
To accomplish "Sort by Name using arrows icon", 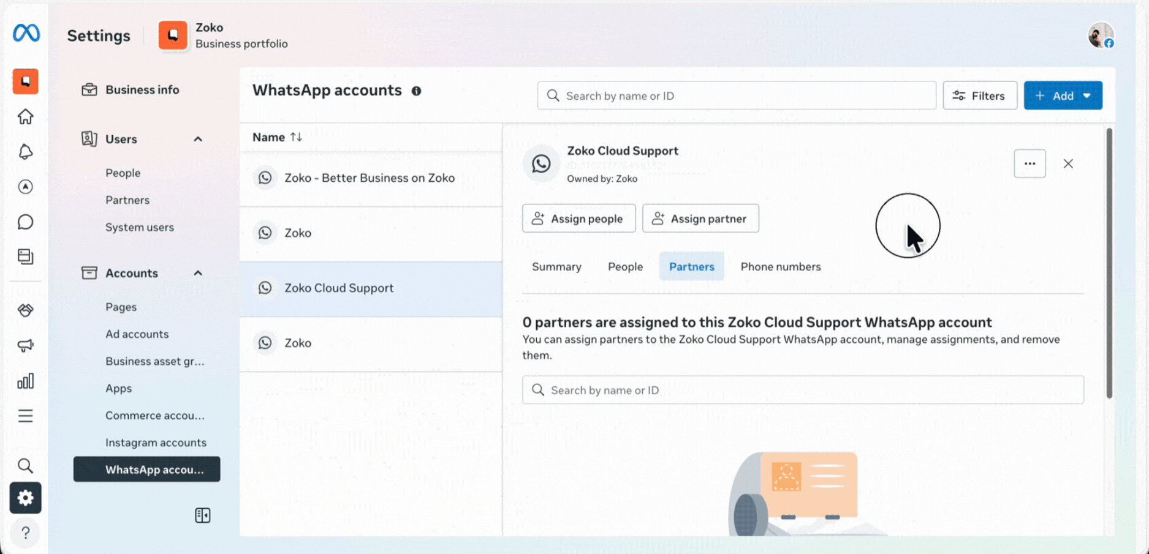I will pyautogui.click(x=297, y=137).
